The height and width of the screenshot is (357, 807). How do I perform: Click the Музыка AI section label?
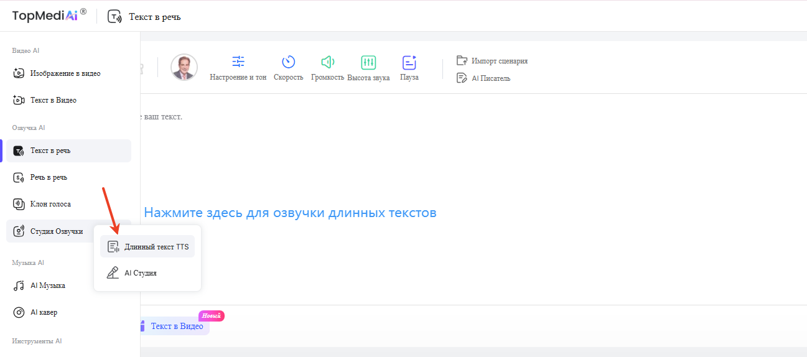[28, 262]
